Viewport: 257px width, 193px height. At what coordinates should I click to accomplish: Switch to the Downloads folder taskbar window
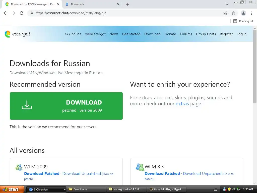87,189
